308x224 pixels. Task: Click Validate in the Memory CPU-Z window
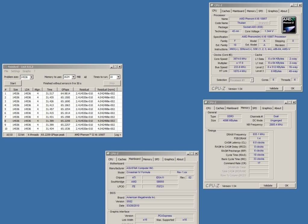tap(268, 186)
